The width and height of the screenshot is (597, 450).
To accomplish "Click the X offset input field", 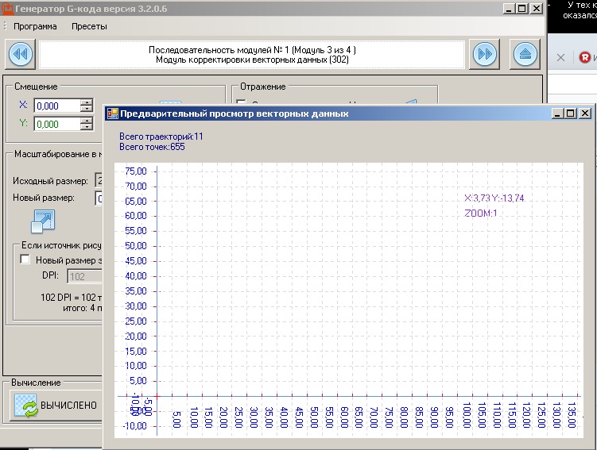I will pyautogui.click(x=56, y=106).
